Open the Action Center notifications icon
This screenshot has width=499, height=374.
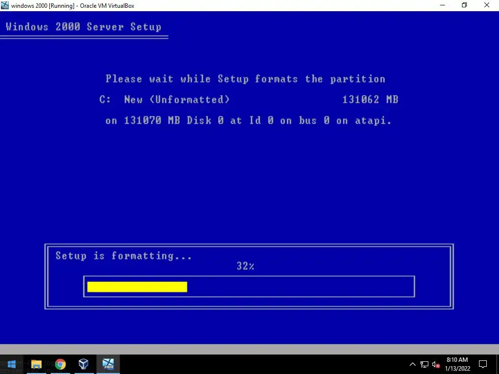(483, 364)
